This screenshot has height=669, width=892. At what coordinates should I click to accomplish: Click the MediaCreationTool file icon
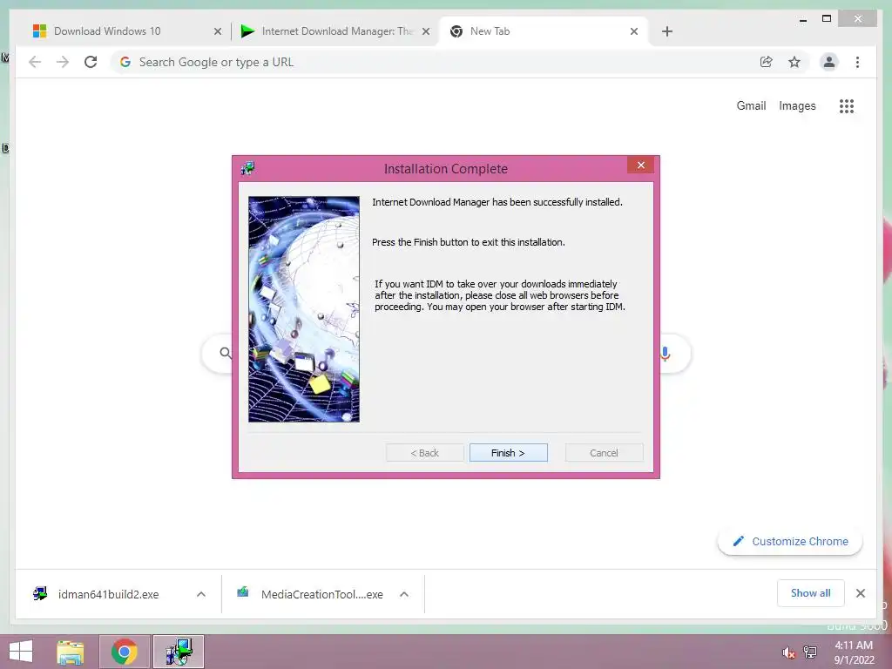pyautogui.click(x=243, y=592)
